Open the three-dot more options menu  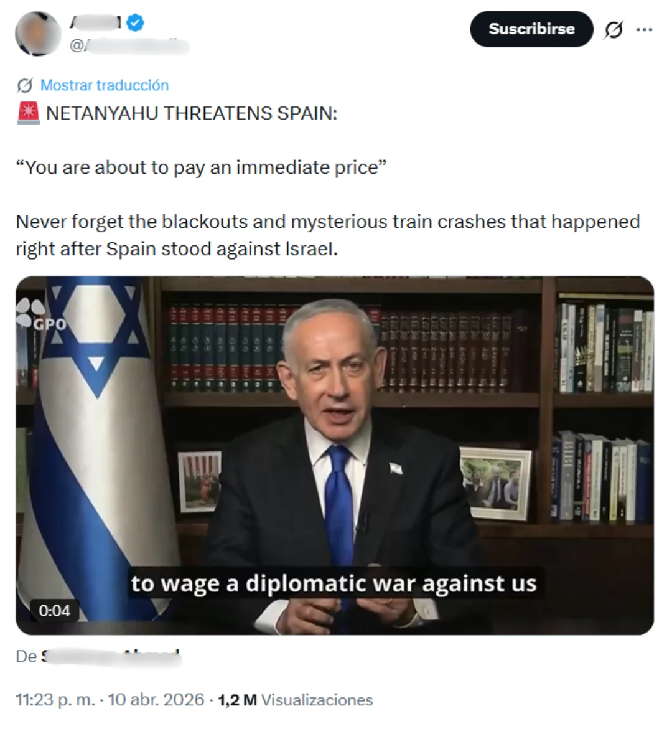(644, 30)
